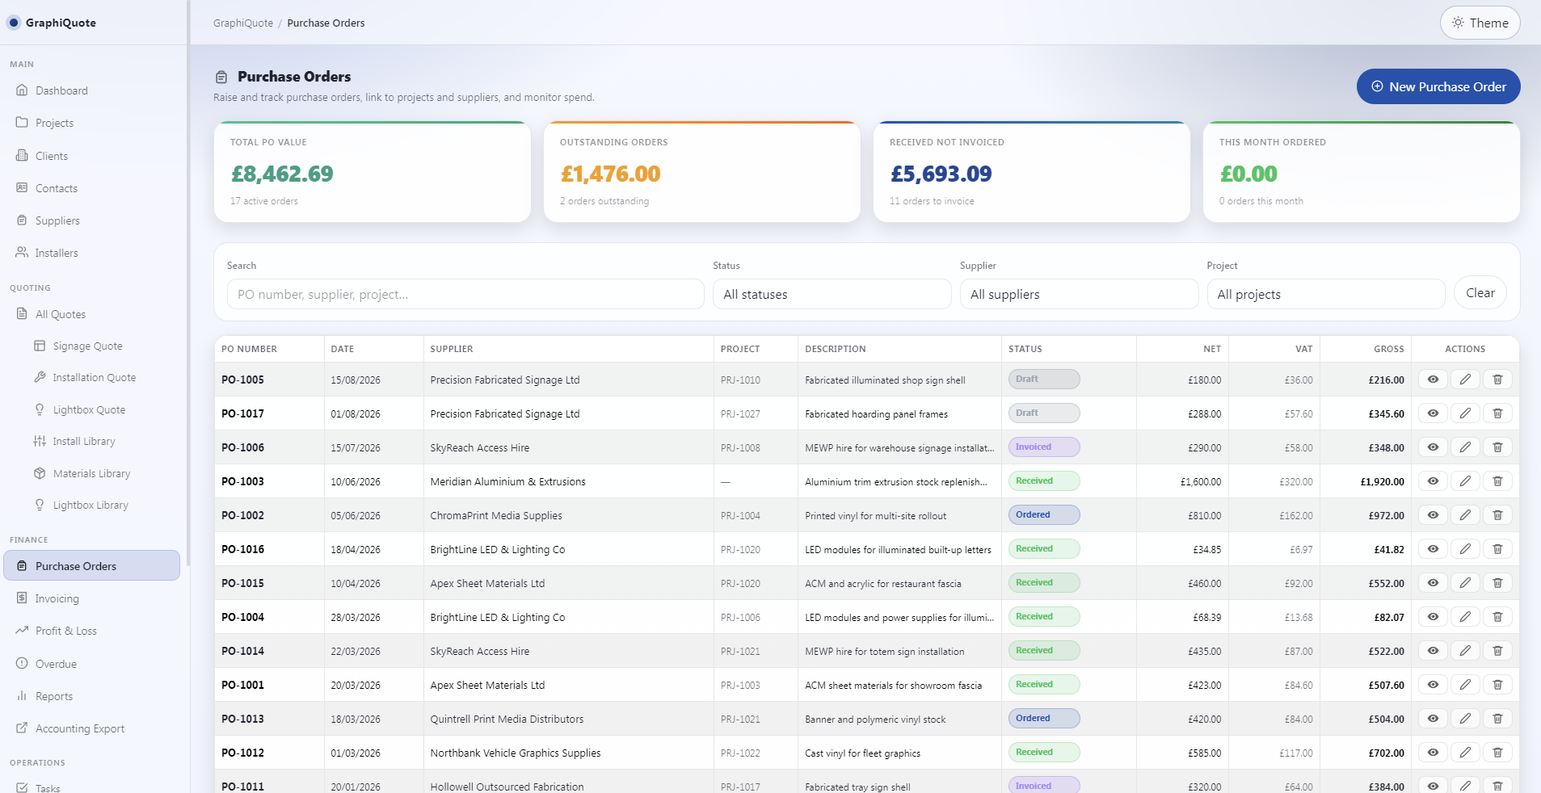Select the Outstanding Orders card
1541x793 pixels.
click(702, 172)
